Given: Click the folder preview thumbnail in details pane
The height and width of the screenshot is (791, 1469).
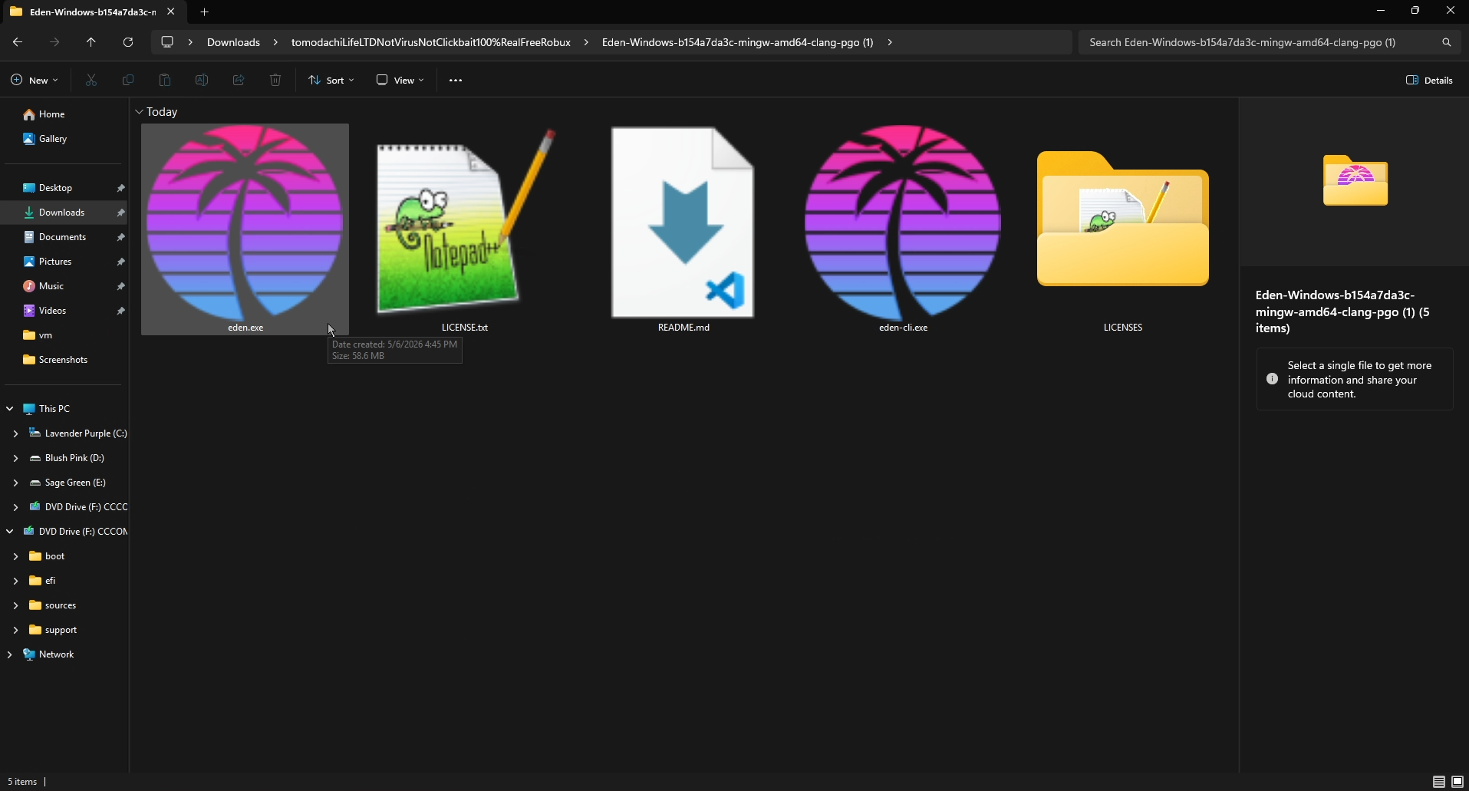Looking at the screenshot, I should (1355, 180).
